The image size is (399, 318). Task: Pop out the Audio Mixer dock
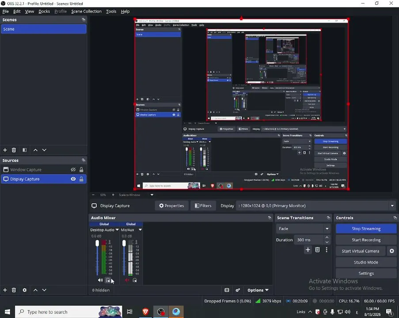pos(270,218)
